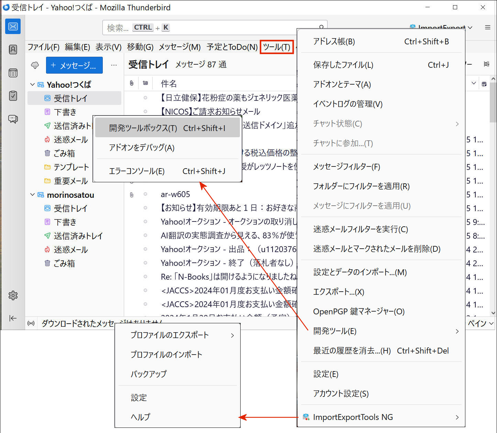Expand the ImportExportTools NG submenu
The height and width of the screenshot is (433, 497).
381,417
